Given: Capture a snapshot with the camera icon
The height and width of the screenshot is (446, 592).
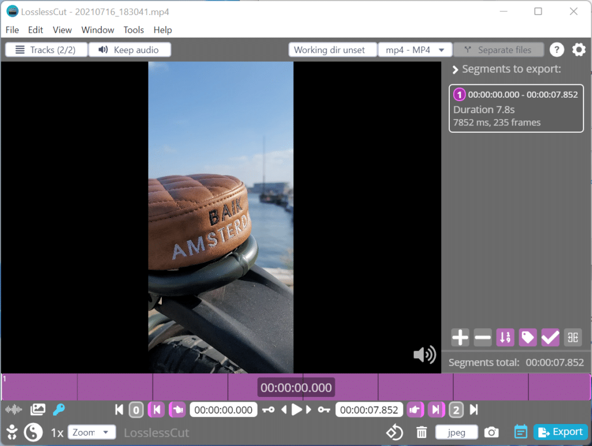Looking at the screenshot, I should coord(491,432).
